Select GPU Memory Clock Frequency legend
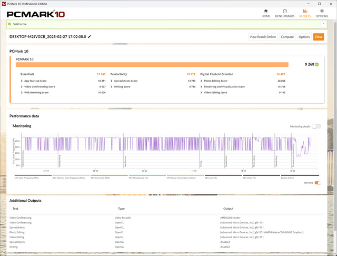The width and height of the screenshot is (337, 256). (x=71, y=176)
